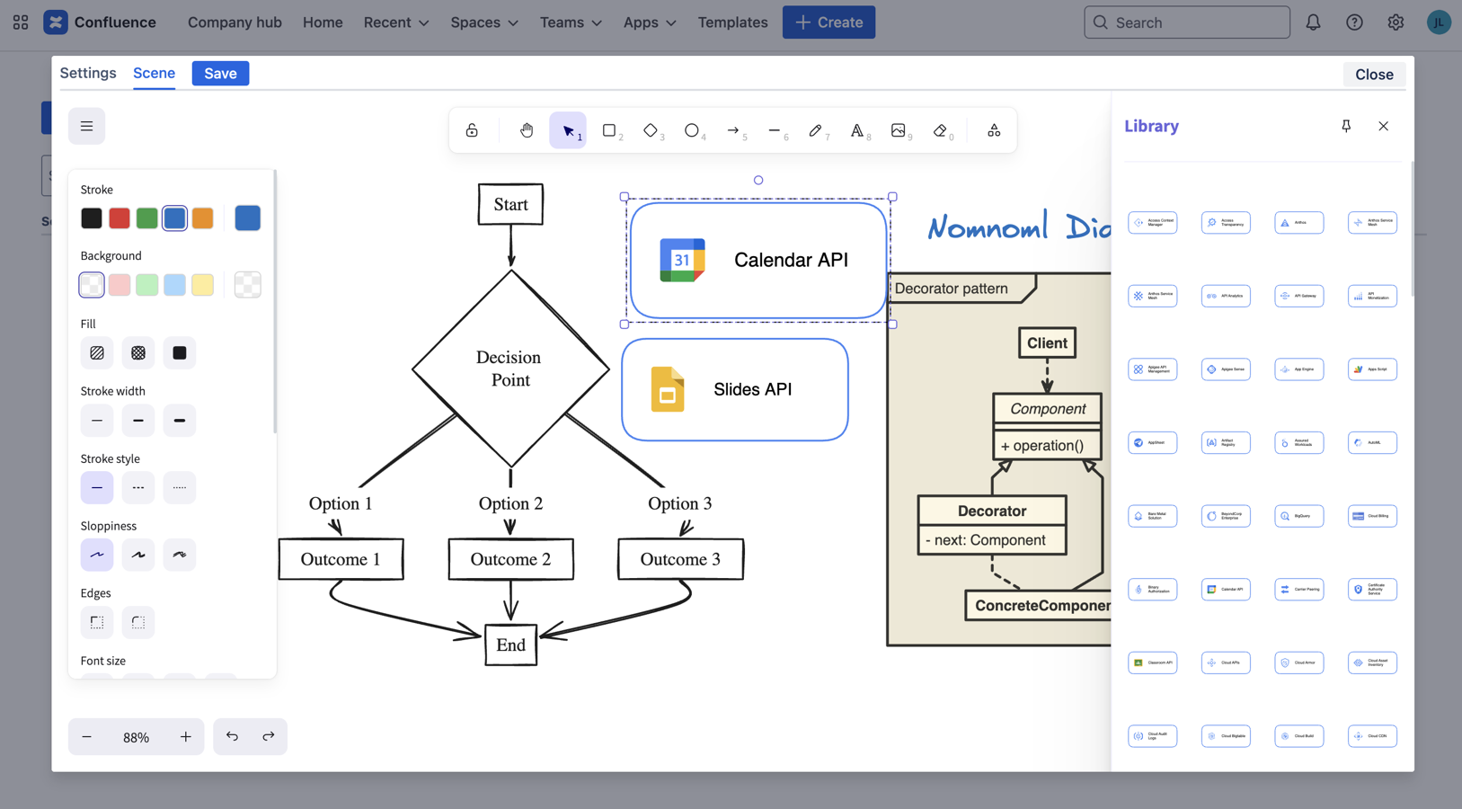
Task: Click the Insert image tool
Action: coord(898,130)
